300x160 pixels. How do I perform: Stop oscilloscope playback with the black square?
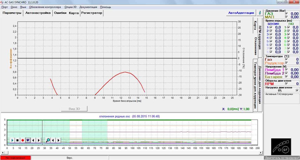17,140
